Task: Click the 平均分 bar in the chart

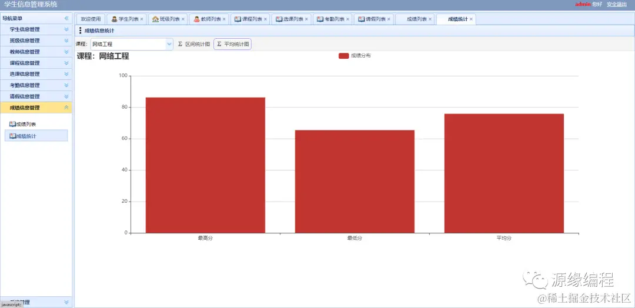Action: (x=504, y=173)
